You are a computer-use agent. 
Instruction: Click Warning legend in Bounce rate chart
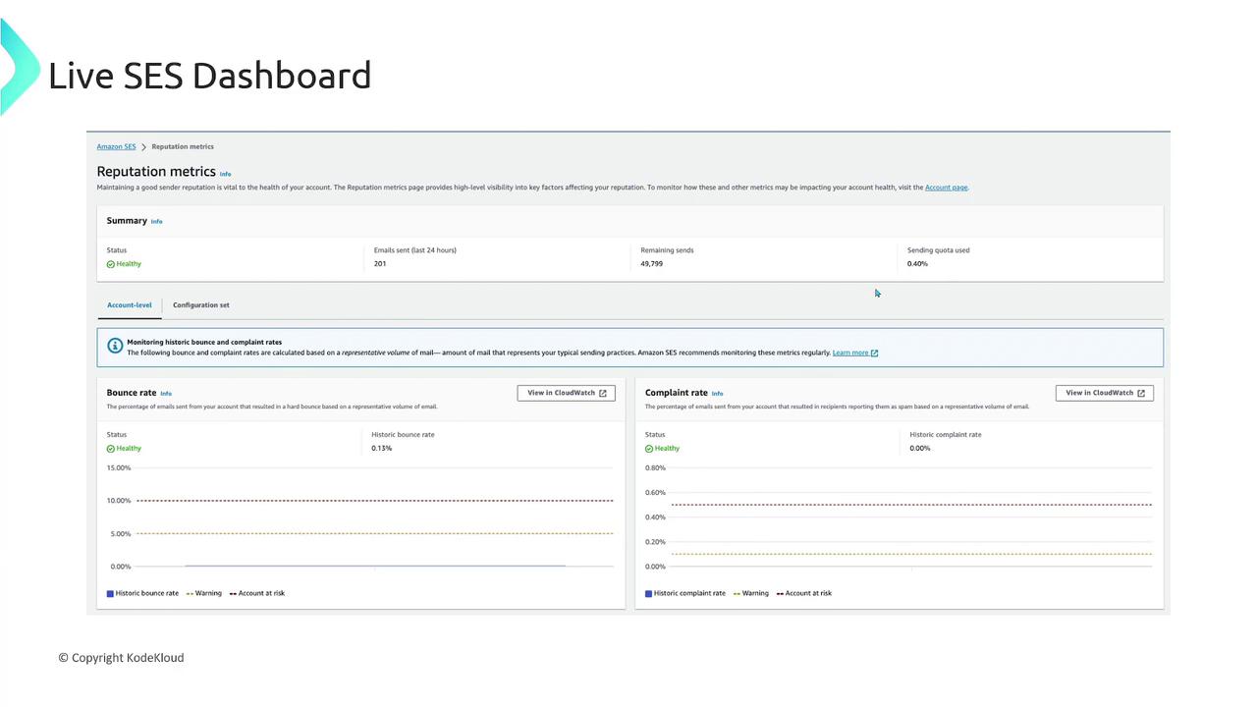click(203, 593)
